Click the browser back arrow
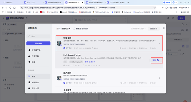 2,8
